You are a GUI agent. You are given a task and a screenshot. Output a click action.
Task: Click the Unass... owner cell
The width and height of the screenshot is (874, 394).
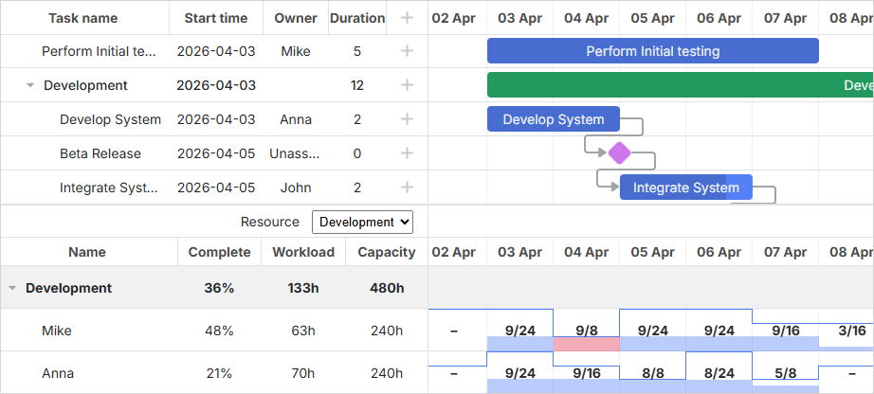296,153
